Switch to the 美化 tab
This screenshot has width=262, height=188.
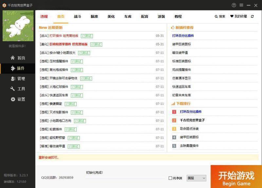point(111,17)
